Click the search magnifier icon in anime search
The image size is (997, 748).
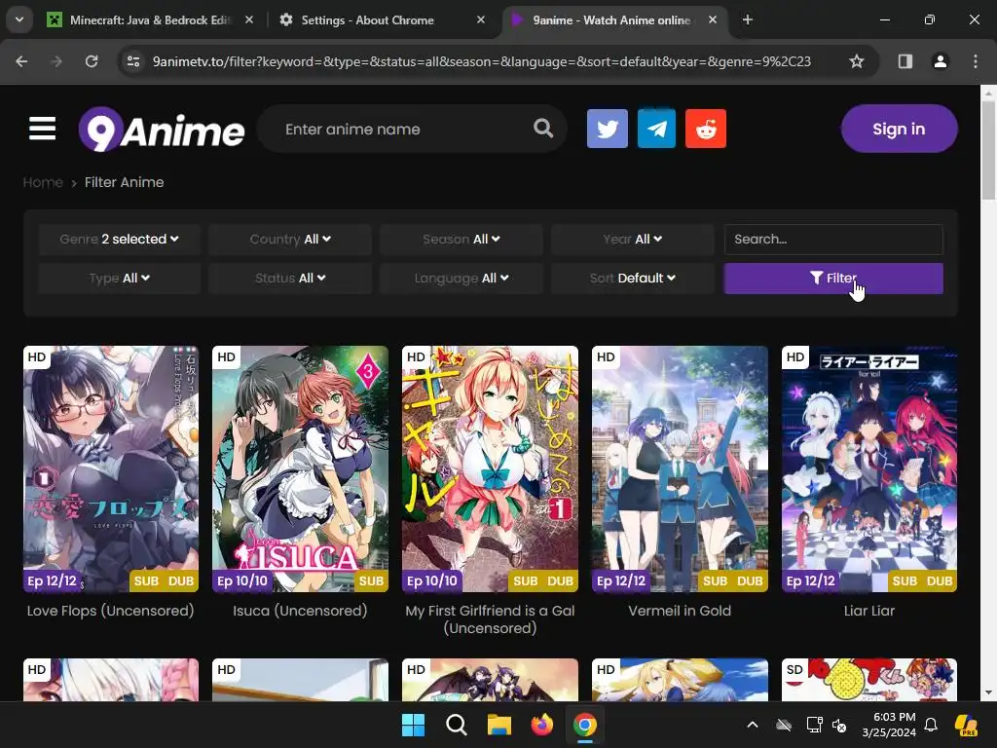pos(543,129)
